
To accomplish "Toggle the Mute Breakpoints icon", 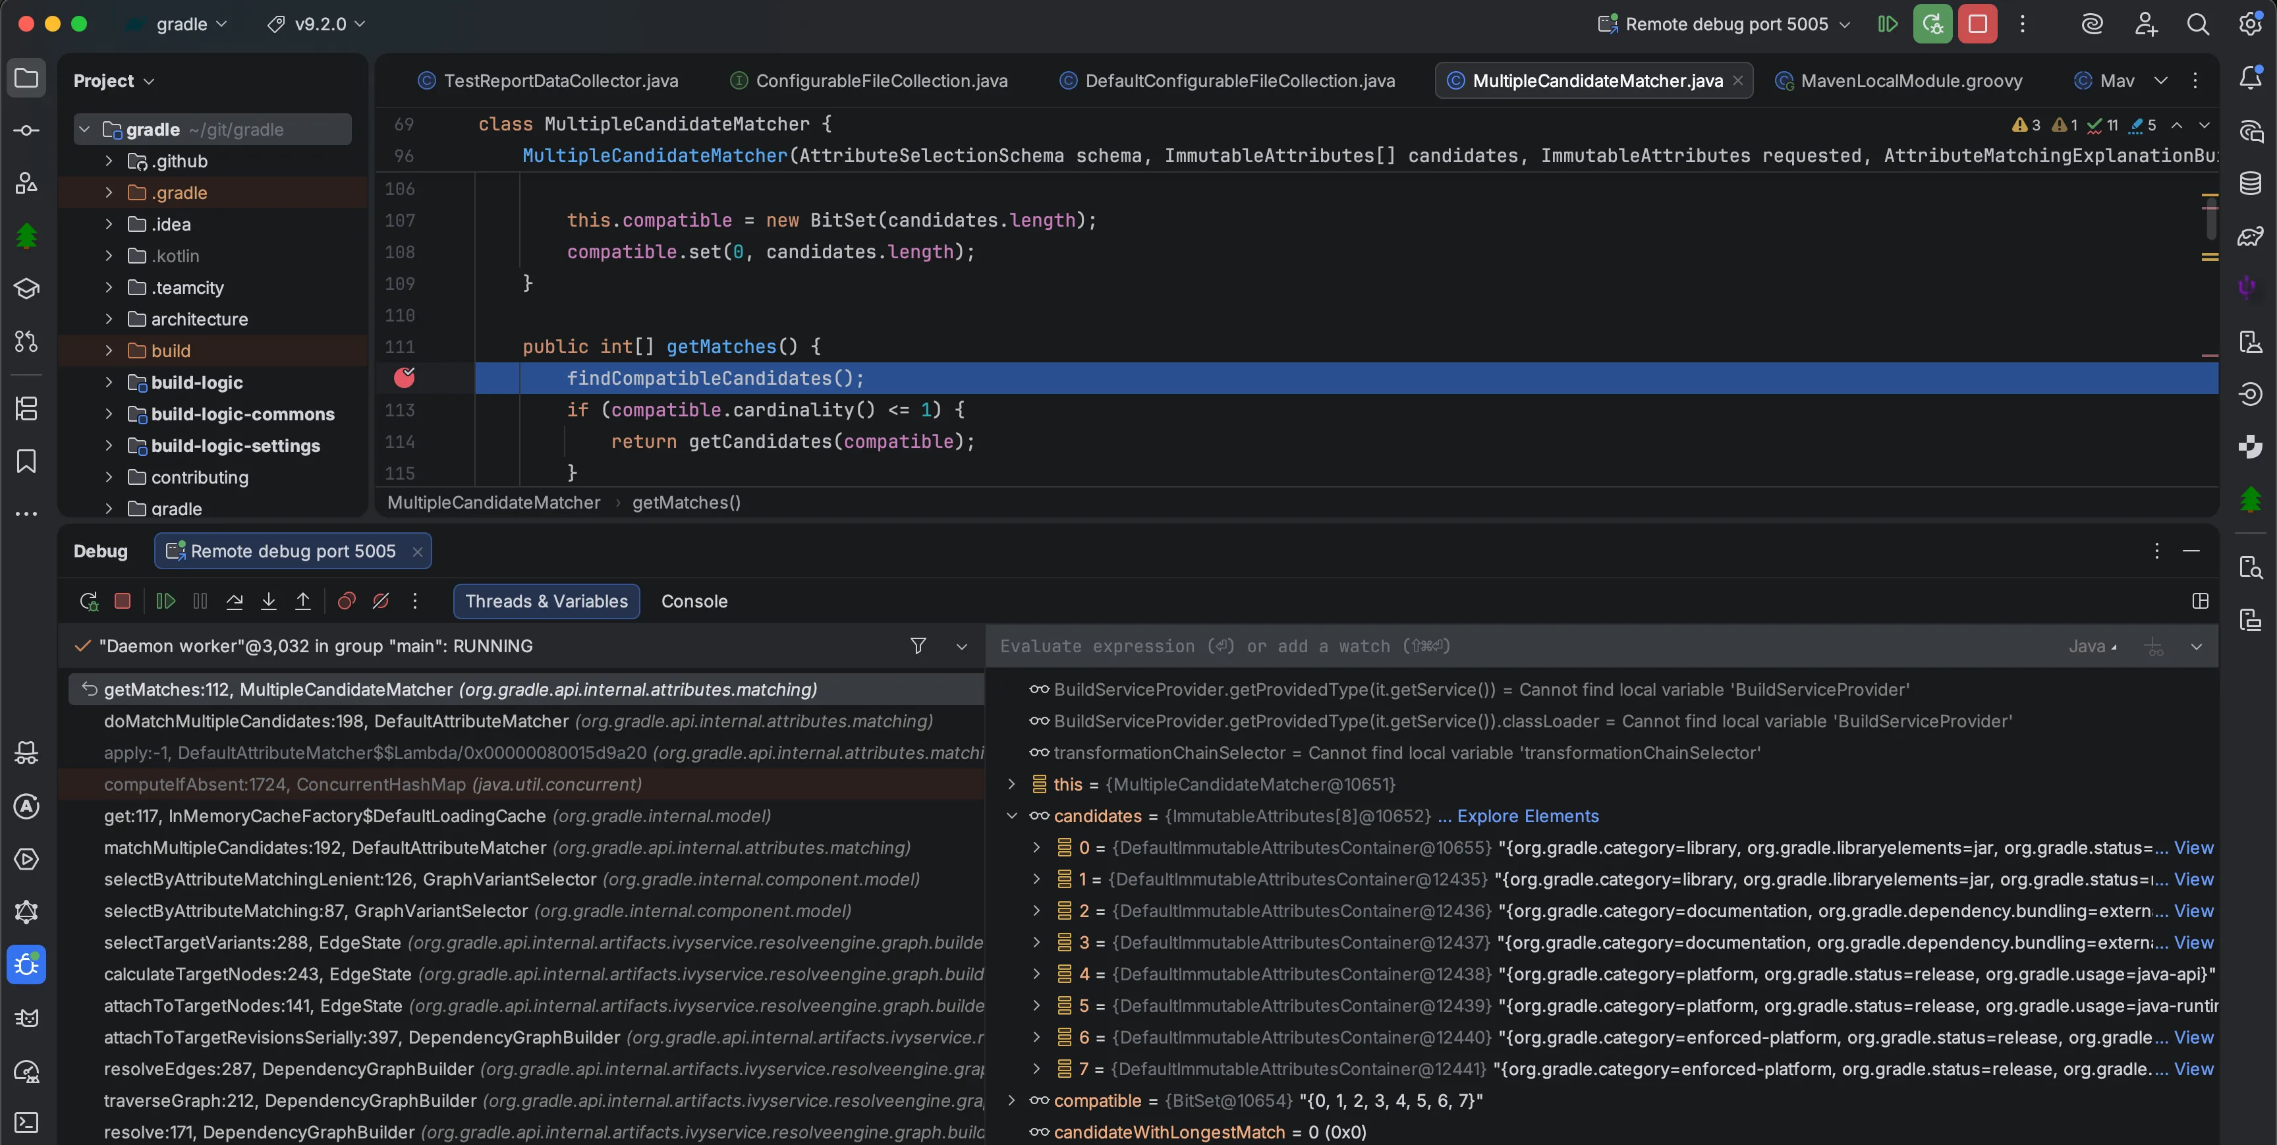I will click(381, 601).
